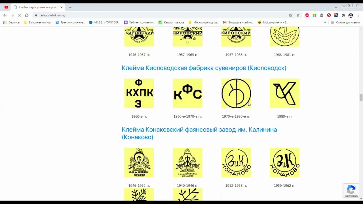Open the Входящие - serhios Gmail bookmark
Viewport: 363px width, 204px height.
pos(239,22)
